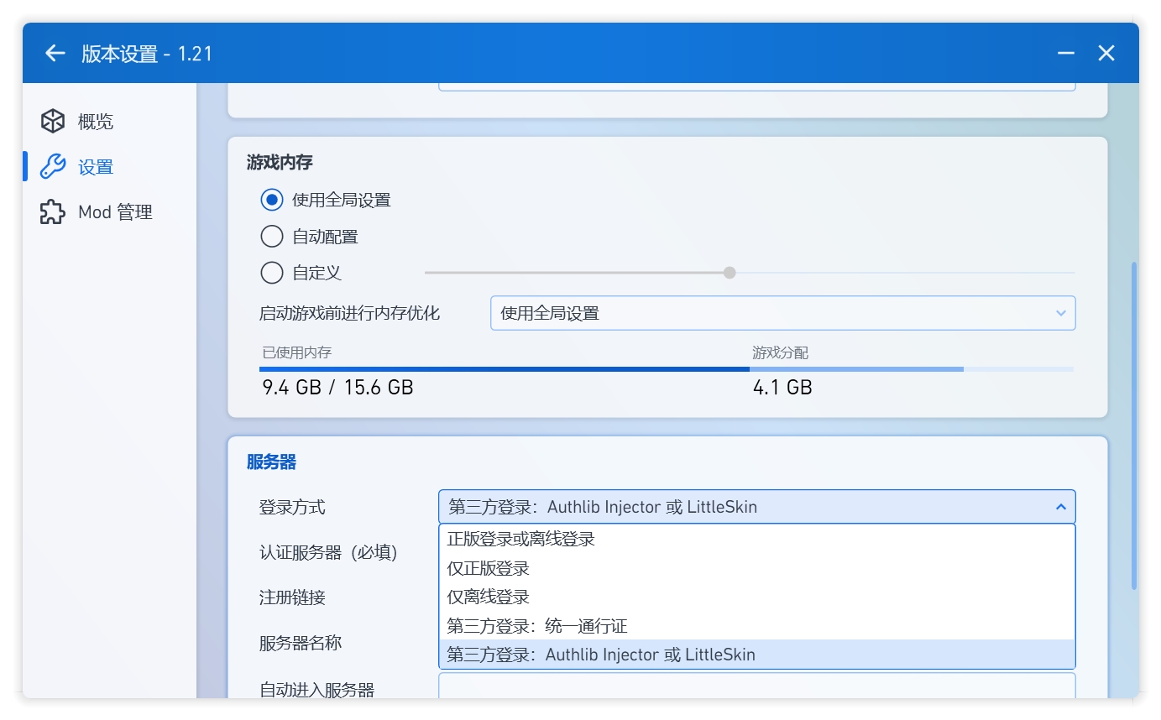This screenshot has height=720, width=1161.
Task: Click the cube icon beside 概览
Action: point(51,121)
